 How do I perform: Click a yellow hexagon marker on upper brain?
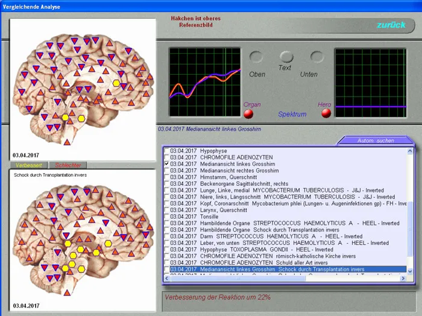pyautogui.click(x=116, y=83)
